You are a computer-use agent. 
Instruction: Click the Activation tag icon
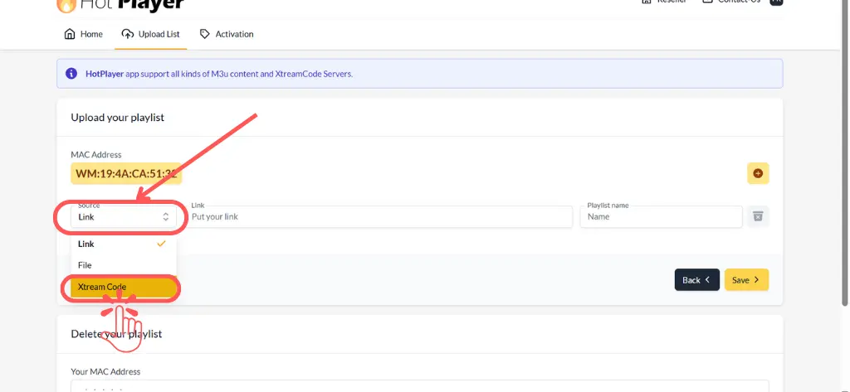click(204, 34)
